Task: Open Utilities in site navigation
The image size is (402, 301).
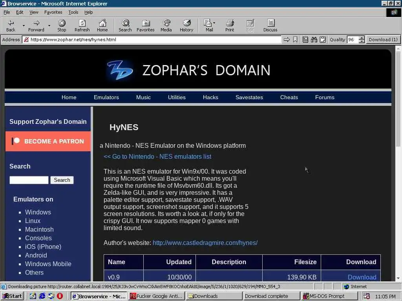Action: pos(177,97)
